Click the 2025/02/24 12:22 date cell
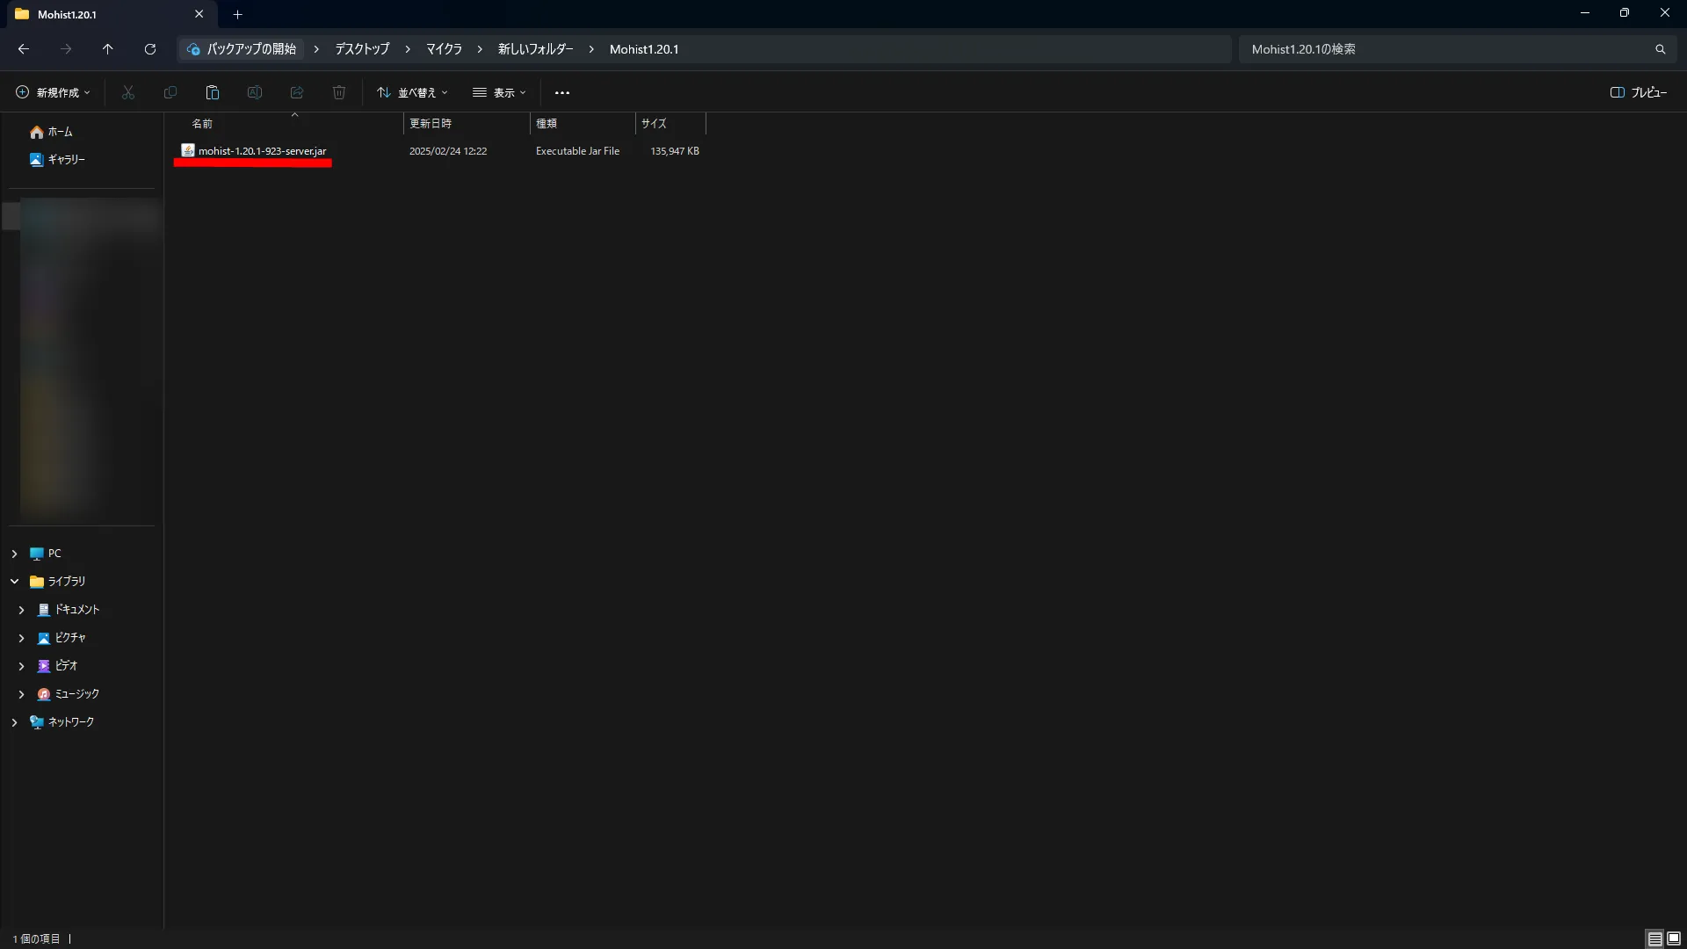The image size is (1687, 949). 448,151
